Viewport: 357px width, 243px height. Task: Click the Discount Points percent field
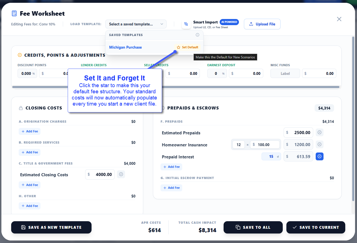[x=27, y=73]
